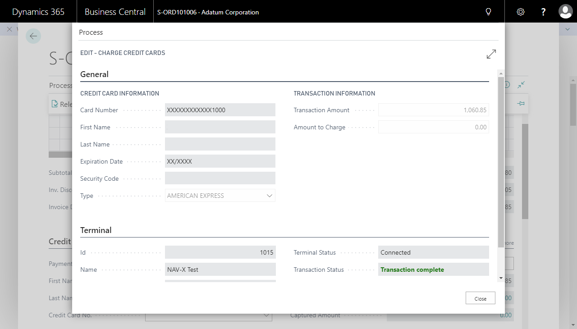Click the pin icon on the background page toolbar
The width and height of the screenshot is (577, 329).
[x=521, y=104]
